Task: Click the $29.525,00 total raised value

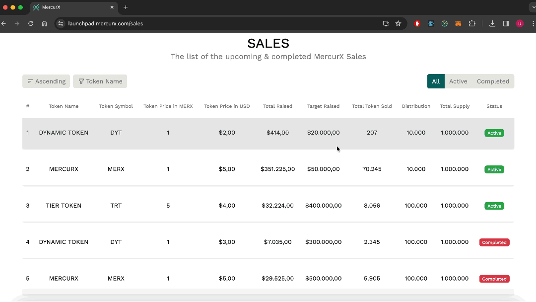Action: point(277,278)
